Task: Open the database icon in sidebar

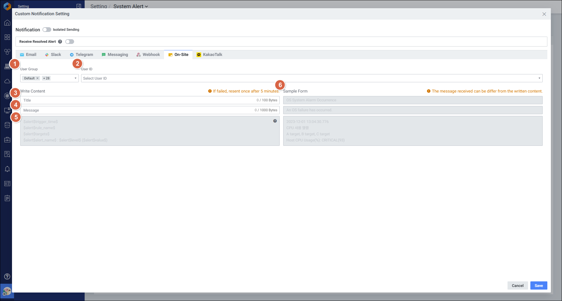Action: (x=7, y=125)
